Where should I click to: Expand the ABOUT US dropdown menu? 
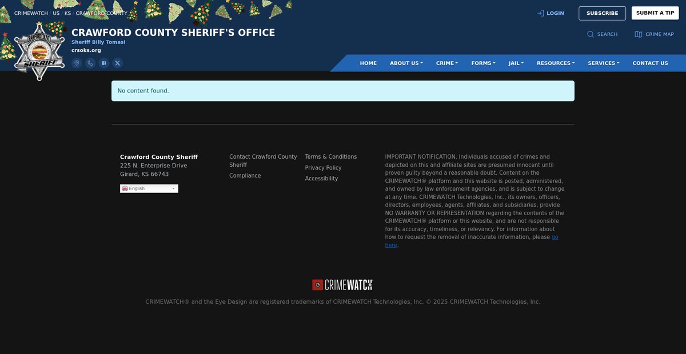(406, 63)
